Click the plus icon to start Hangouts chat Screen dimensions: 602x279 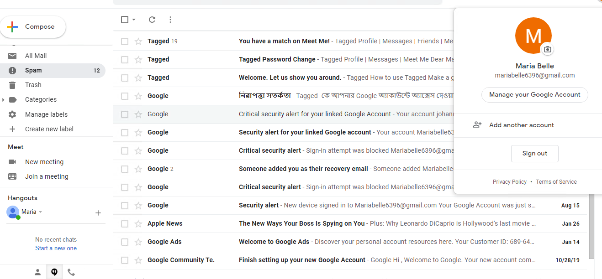pyautogui.click(x=98, y=213)
